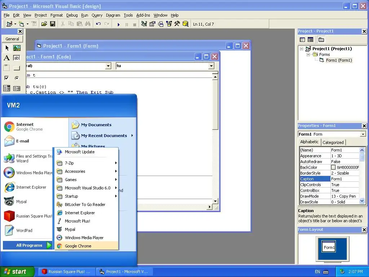This screenshot has height=277, width=369.
Task: Click the Toolbox hammer-and-wrench toolbar icon
Action: (x=177, y=24)
